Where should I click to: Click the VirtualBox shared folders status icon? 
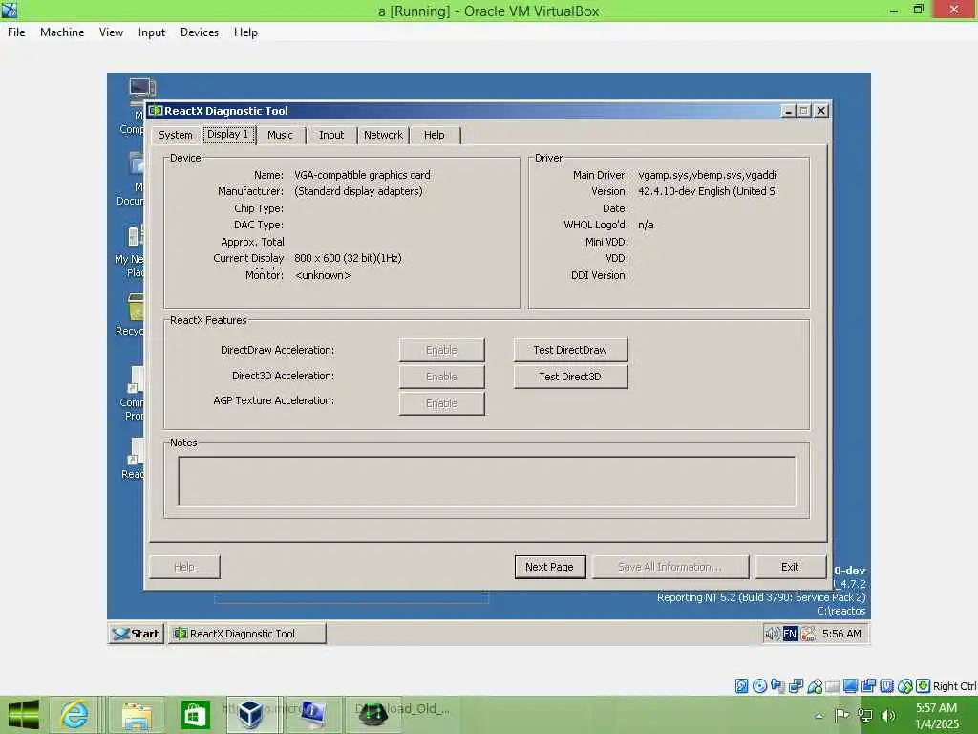pos(832,686)
